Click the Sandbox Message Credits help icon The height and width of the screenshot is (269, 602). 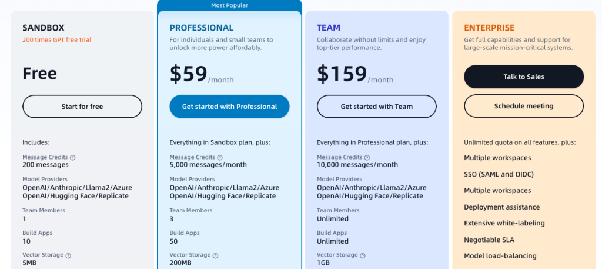(x=73, y=158)
